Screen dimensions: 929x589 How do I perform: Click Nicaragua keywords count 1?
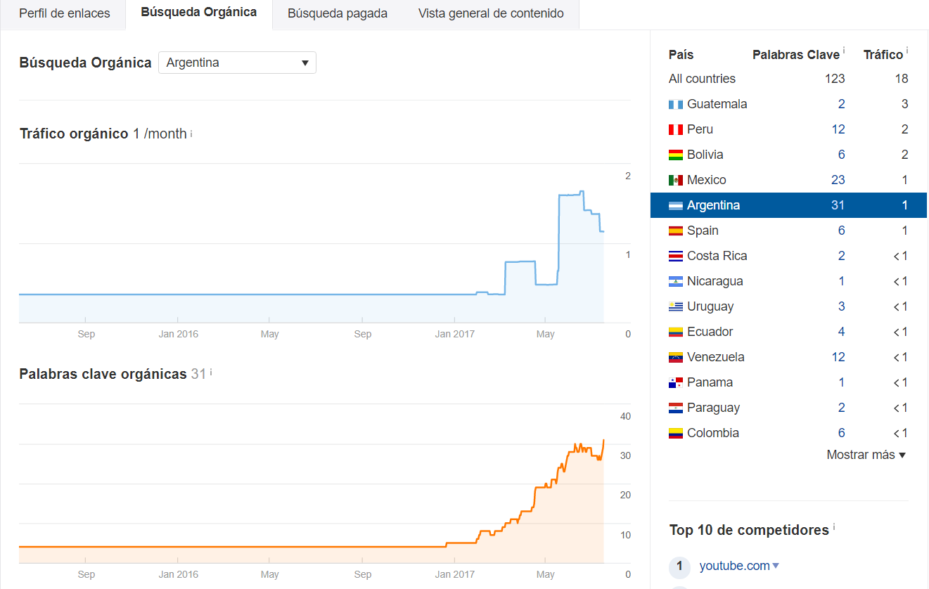coord(842,281)
